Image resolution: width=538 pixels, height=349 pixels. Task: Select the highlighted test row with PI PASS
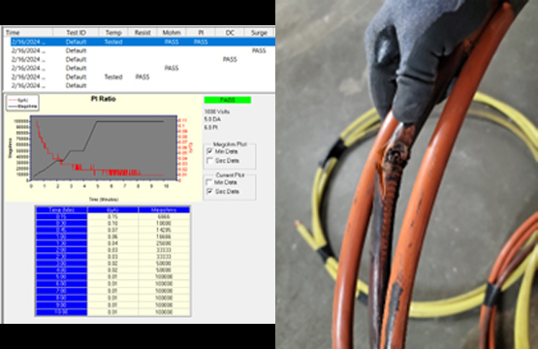pyautogui.click(x=142, y=42)
